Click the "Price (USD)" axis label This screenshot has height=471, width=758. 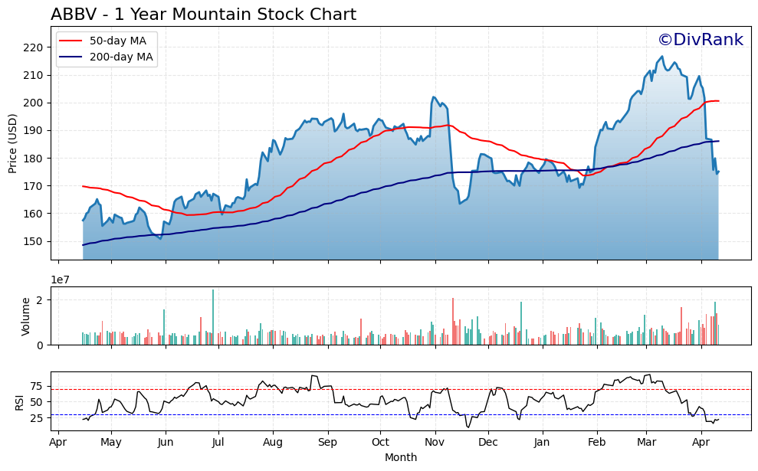tap(12, 143)
